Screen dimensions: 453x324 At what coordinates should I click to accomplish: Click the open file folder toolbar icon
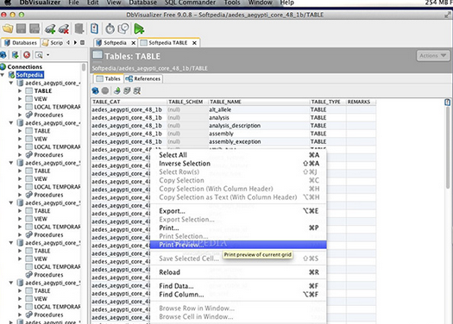click(8, 28)
